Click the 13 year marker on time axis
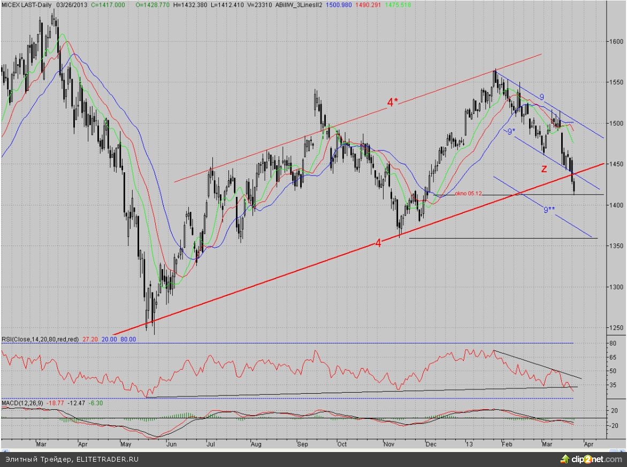The height and width of the screenshot is (467, 627). tap(469, 444)
